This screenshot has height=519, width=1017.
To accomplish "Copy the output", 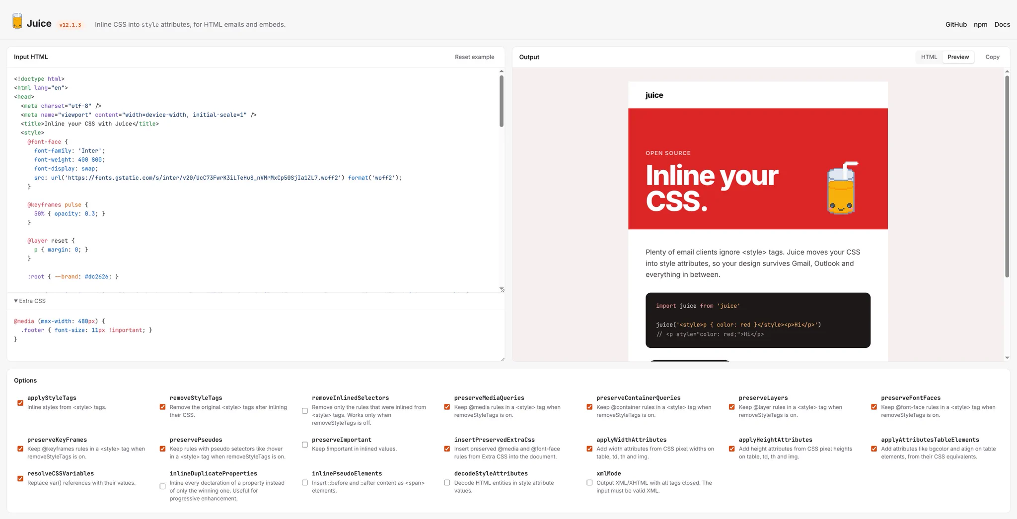I will point(992,57).
